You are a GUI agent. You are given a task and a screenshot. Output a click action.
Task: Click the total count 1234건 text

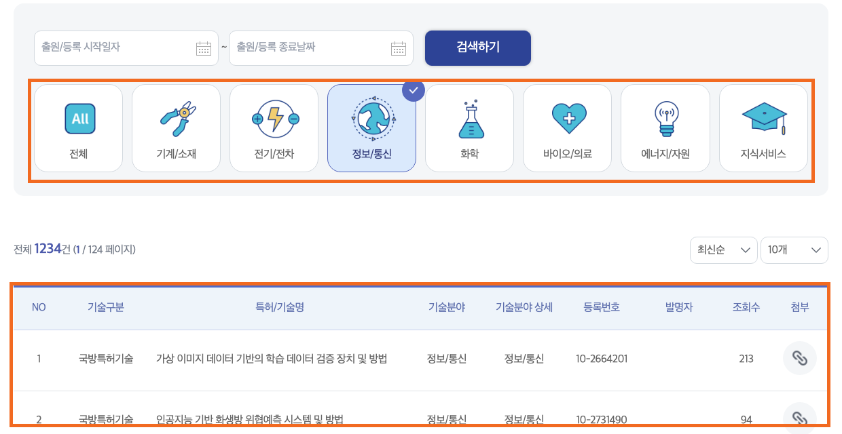tap(52, 249)
